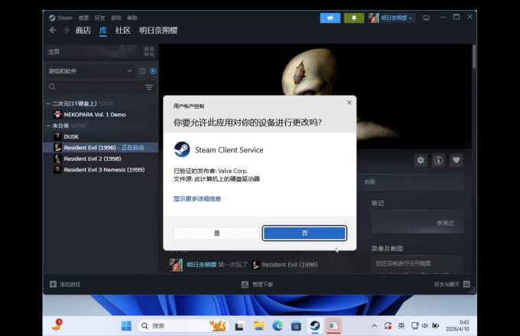Click the Add Game plus icon
Viewport: 520px width, 336px height.
tap(53, 284)
